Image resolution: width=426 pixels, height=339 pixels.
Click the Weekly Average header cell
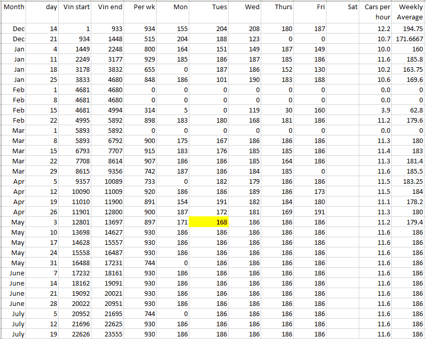coord(409,12)
